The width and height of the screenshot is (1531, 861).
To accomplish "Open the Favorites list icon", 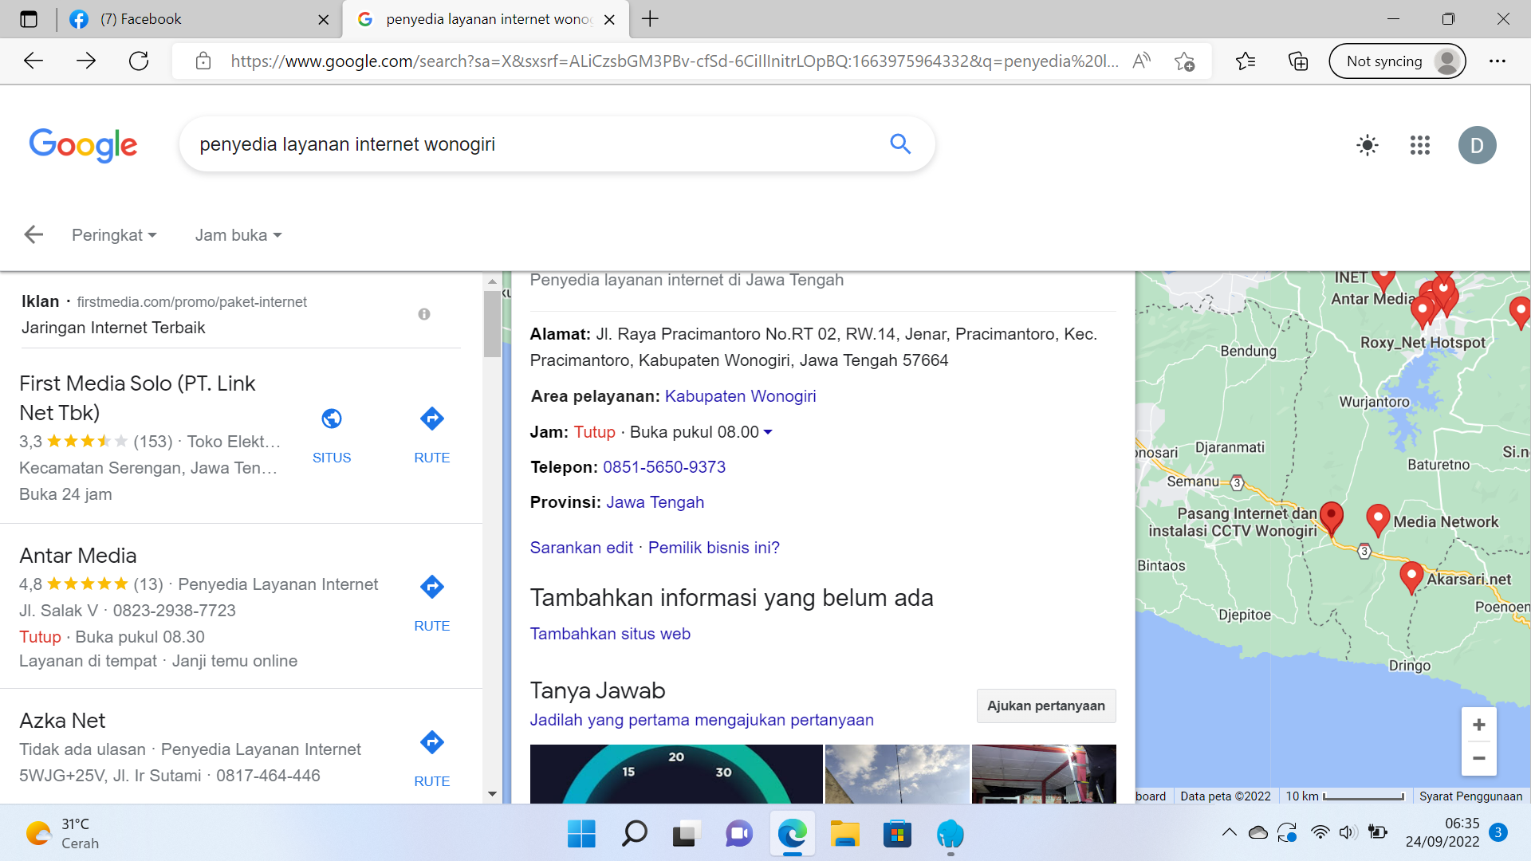I will click(1246, 61).
